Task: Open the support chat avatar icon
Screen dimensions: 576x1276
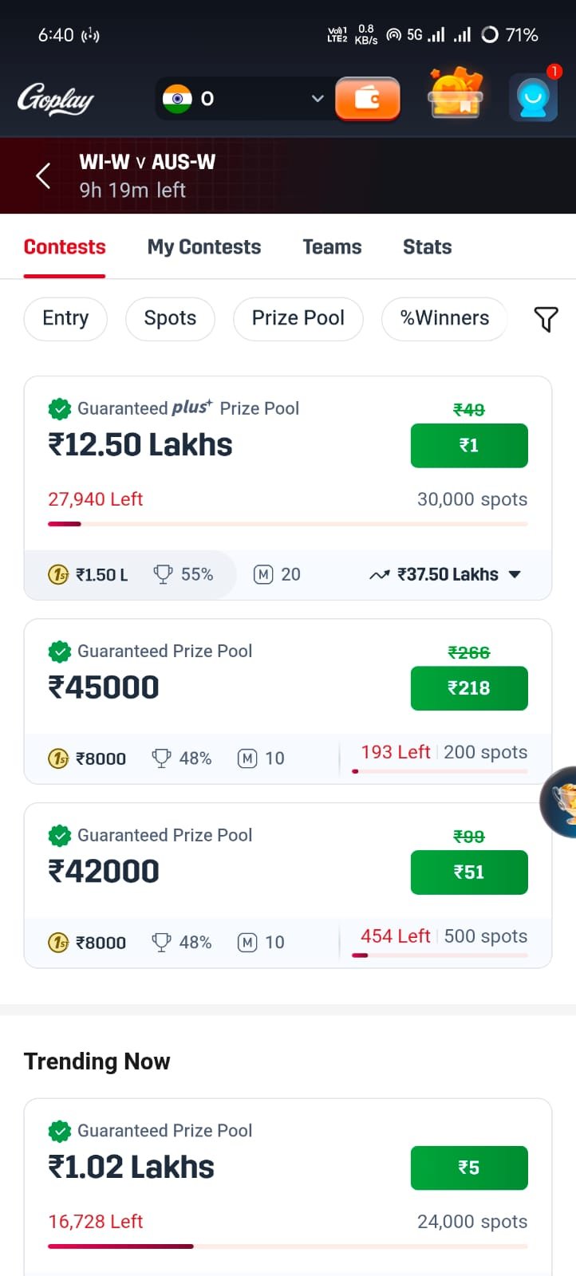Action: tap(533, 97)
